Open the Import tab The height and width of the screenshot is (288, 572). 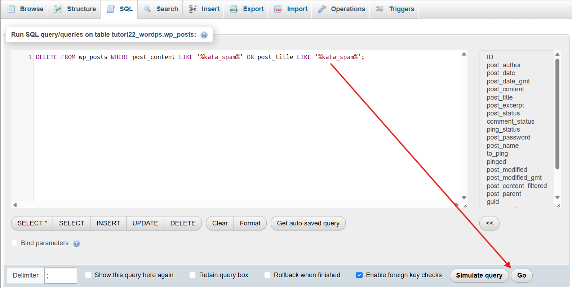pyautogui.click(x=291, y=9)
